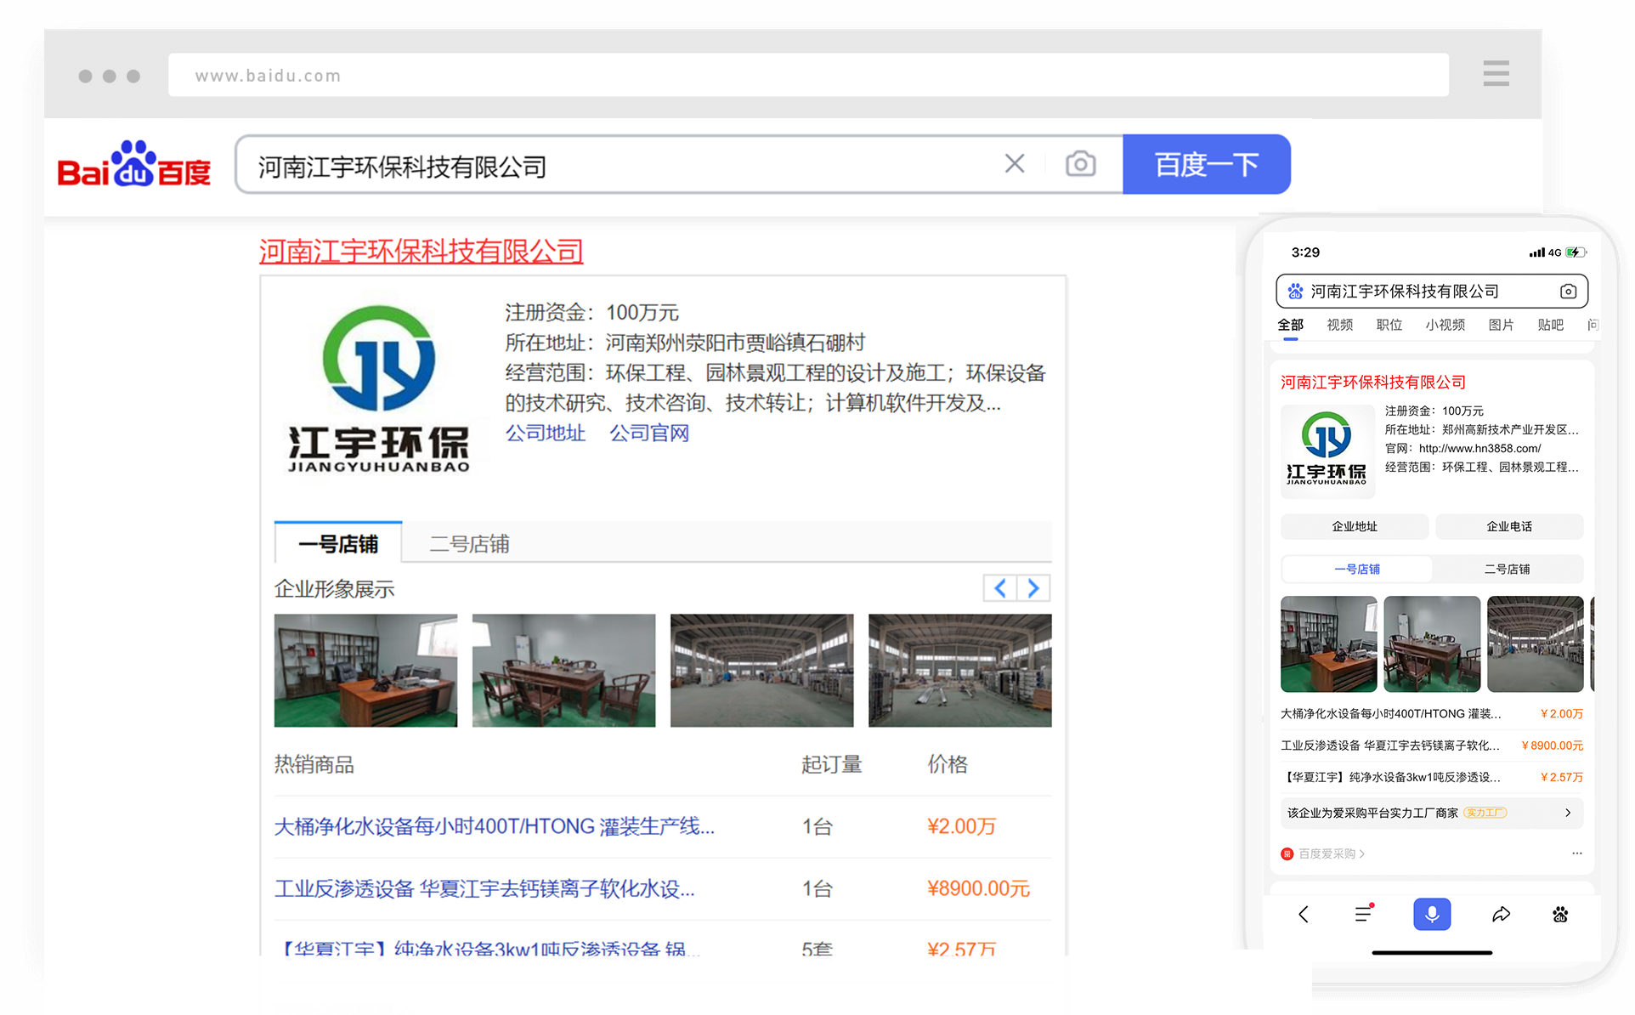
Task: Show previous company images with left arrow
Action: coord(1000,588)
